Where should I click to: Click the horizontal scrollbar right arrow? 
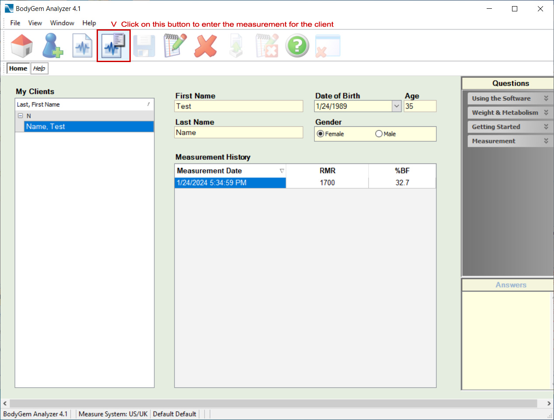pyautogui.click(x=549, y=403)
